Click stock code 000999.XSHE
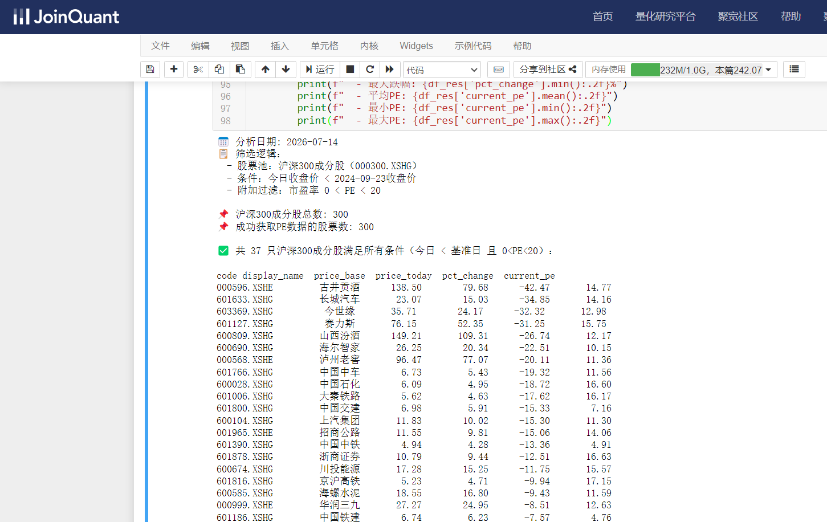This screenshot has height=522, width=827. (245, 505)
